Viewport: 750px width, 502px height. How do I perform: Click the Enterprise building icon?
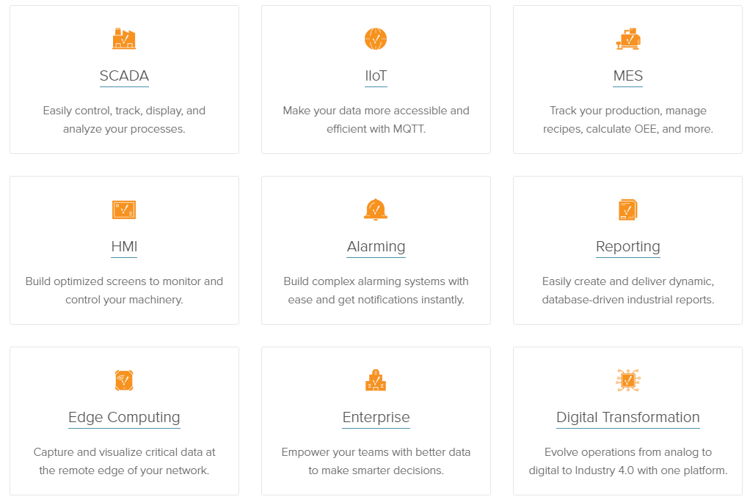tap(376, 380)
